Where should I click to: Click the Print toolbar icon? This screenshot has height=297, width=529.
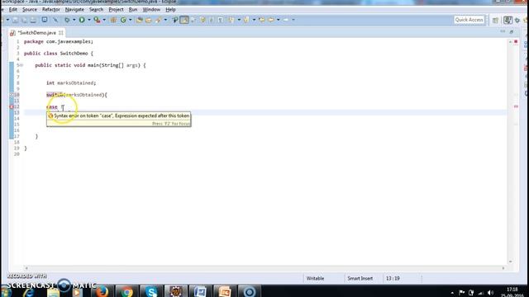pos(33,20)
